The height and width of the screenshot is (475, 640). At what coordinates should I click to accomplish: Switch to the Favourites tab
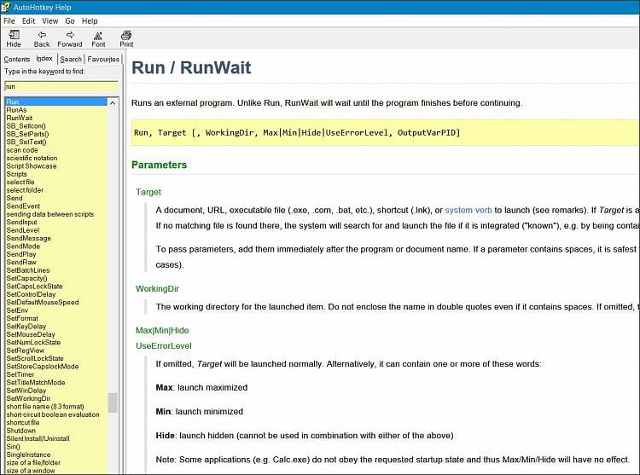click(103, 59)
